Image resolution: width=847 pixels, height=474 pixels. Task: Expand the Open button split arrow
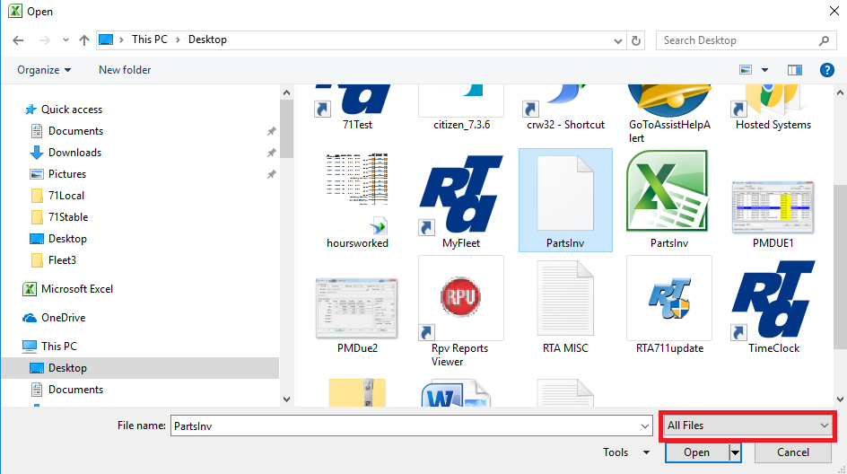coord(736,453)
